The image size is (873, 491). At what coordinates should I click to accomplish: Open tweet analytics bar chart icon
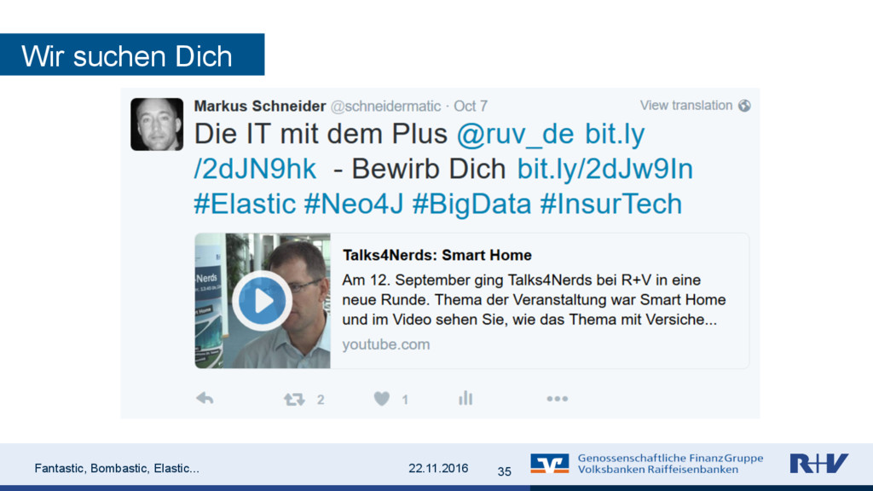(x=465, y=398)
